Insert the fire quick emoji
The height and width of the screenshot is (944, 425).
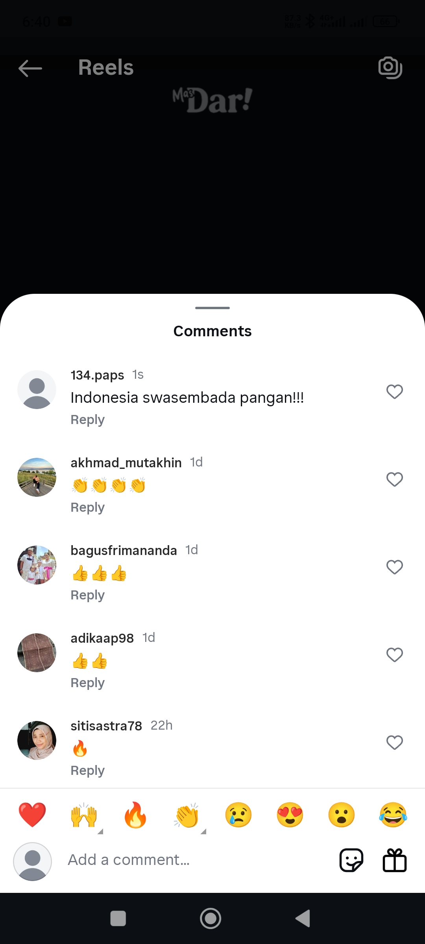coord(135,815)
